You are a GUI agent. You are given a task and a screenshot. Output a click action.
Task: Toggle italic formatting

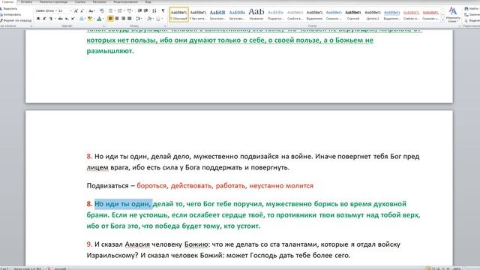(x=44, y=19)
